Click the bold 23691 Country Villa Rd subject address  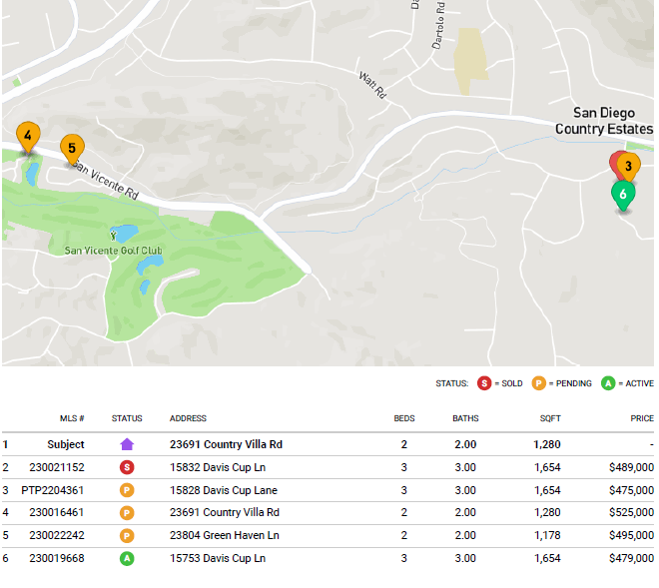pos(226,444)
